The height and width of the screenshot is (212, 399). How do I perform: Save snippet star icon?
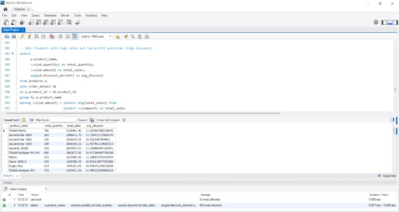tap(117, 36)
